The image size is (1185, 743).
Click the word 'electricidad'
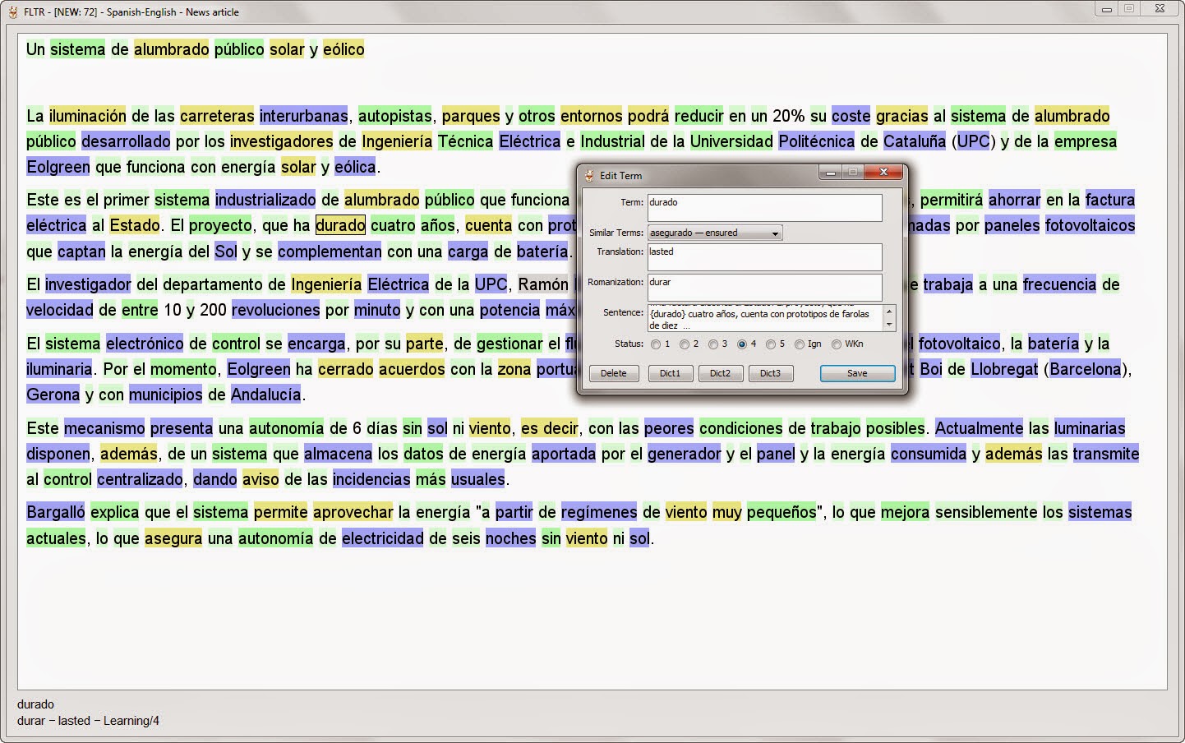[383, 538]
